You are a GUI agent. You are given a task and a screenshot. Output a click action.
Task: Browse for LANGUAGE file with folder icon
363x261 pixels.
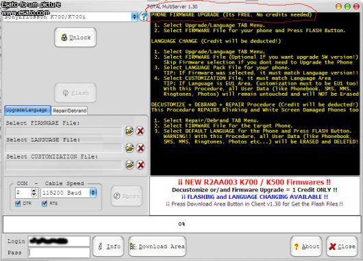[x=129, y=148]
